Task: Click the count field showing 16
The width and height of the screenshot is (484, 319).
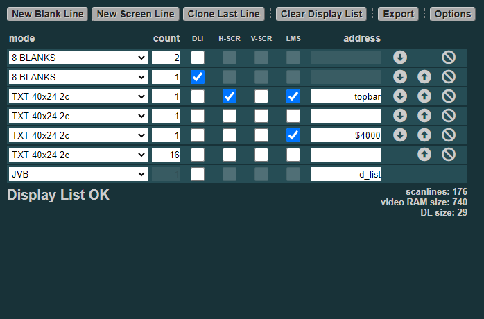Action: point(166,155)
